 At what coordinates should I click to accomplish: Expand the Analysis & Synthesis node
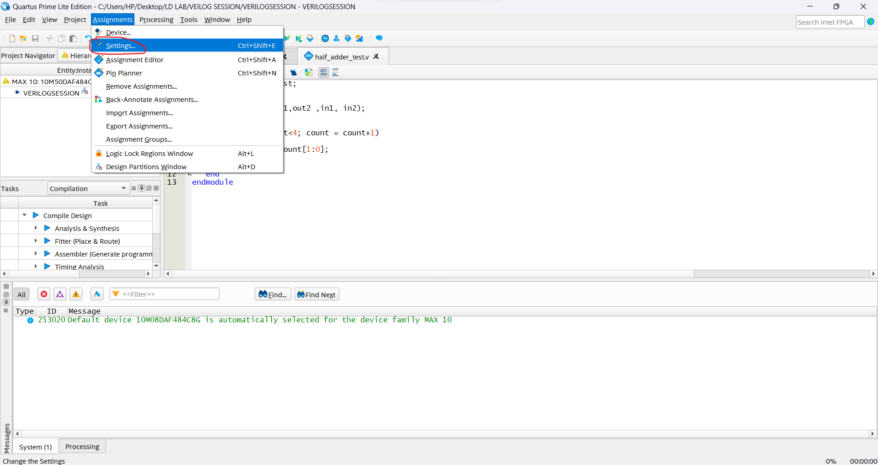36,228
